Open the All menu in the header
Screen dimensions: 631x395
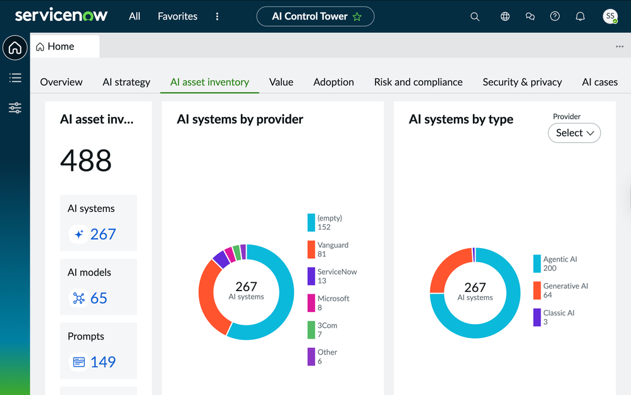134,16
